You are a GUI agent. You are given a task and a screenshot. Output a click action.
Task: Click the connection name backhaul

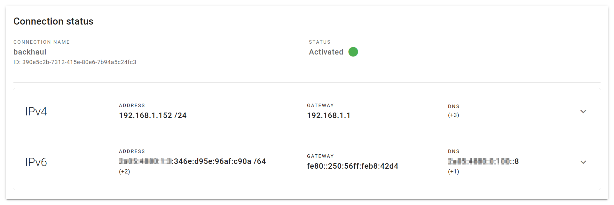click(x=30, y=52)
